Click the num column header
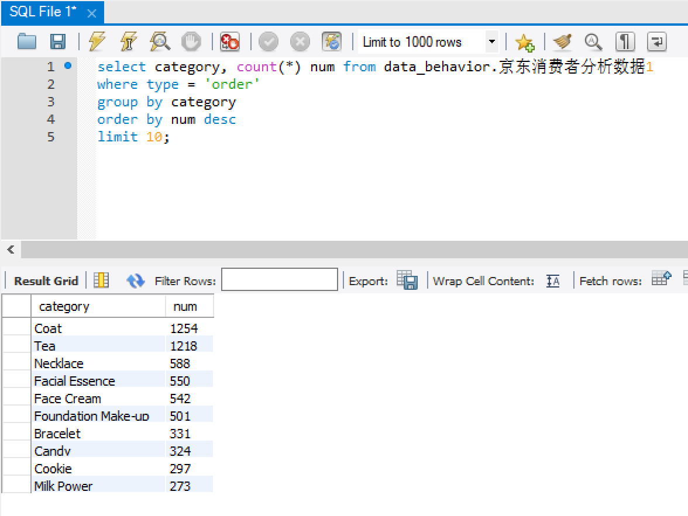 coord(189,306)
